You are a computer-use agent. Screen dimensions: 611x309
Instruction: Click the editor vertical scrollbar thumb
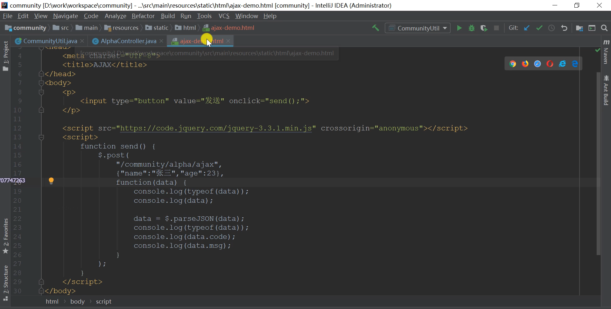coord(598,163)
